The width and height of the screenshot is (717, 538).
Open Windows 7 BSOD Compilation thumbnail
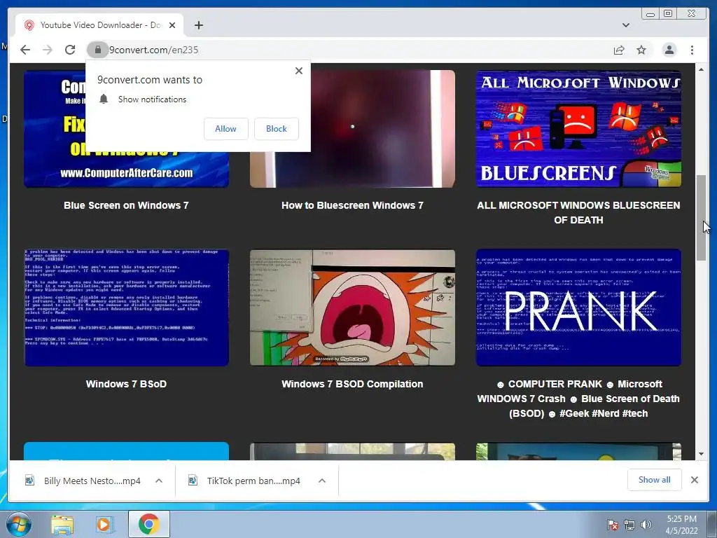click(353, 308)
